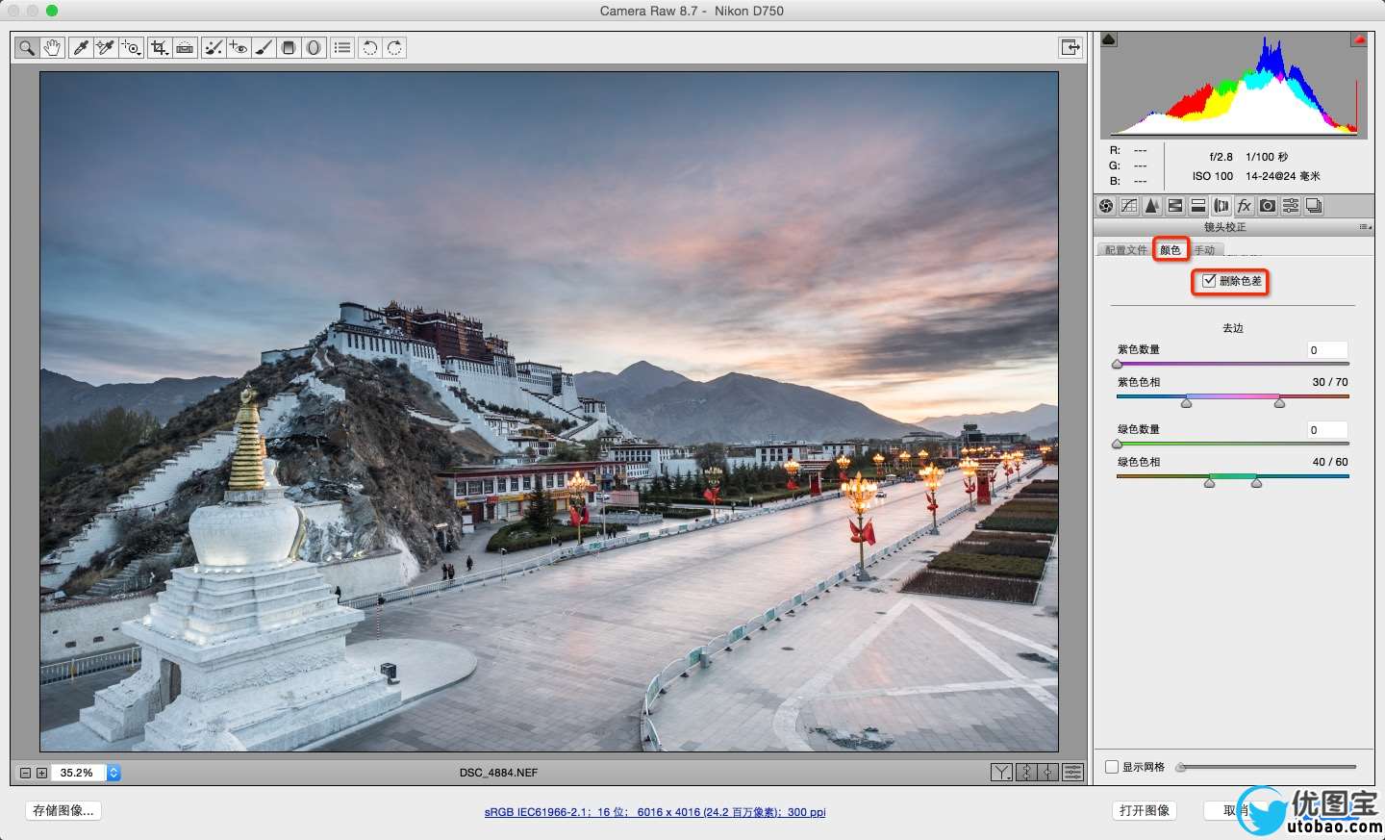Open the HSL / Grayscale panel
Viewport: 1385px width, 840px height.
click(x=1175, y=206)
